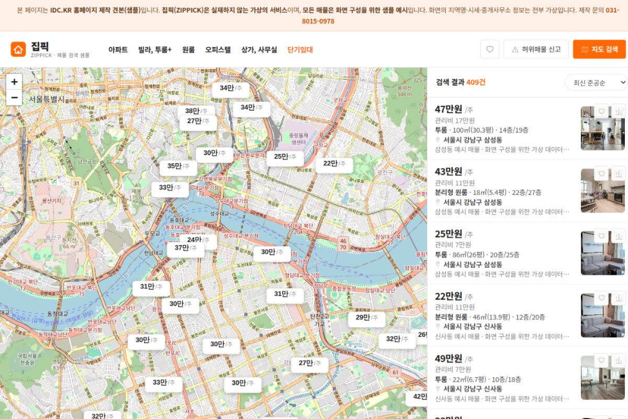Add the 47만원 listing to compare
628x419 pixels.
pos(618,112)
